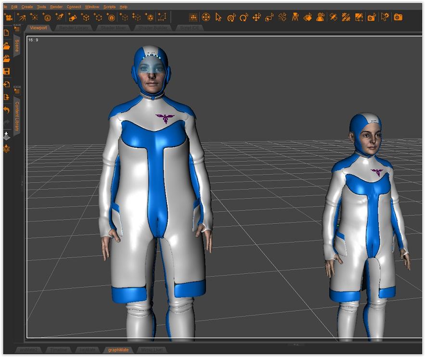Image resolution: width=425 pixels, height=357 pixels.
Task: Click the create push modifier icon
Action: tap(149, 17)
